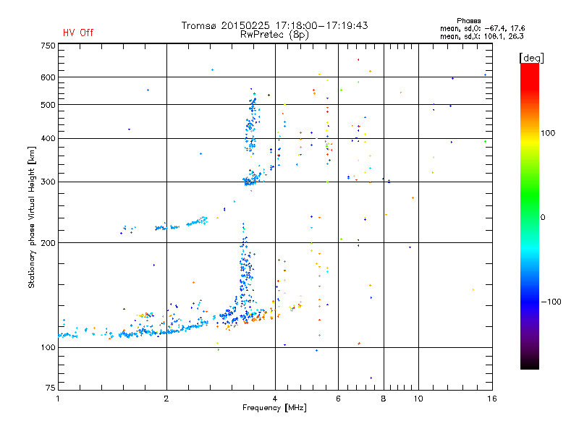Click y-axis tick label '200'
Image resolution: width=579 pixels, height=434 pixels.
[48, 243]
